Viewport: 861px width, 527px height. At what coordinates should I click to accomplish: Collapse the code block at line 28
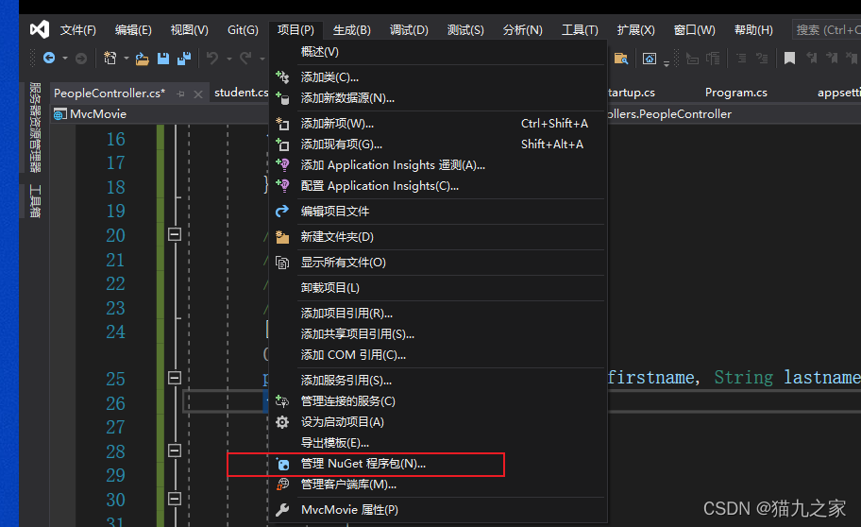tap(175, 450)
